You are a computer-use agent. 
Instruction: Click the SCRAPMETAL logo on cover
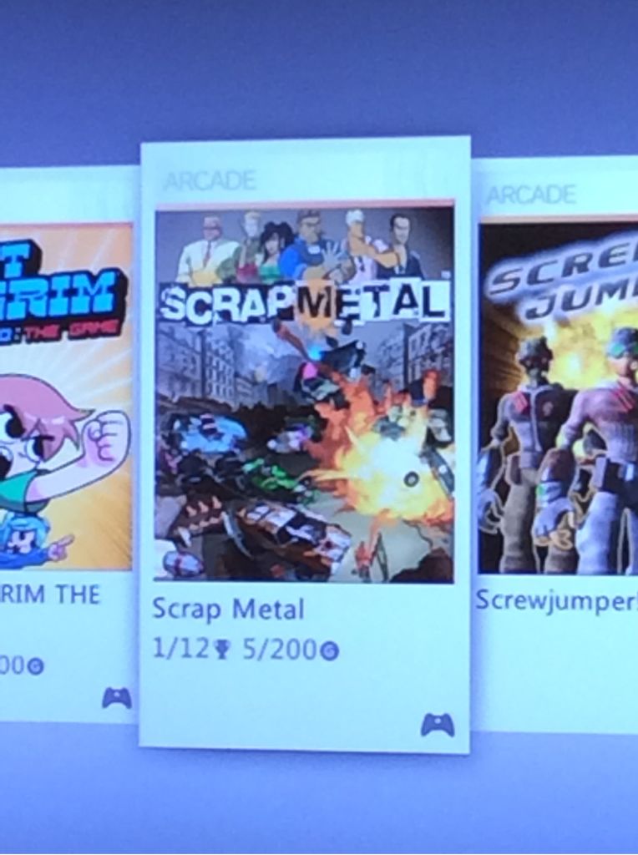(x=304, y=300)
